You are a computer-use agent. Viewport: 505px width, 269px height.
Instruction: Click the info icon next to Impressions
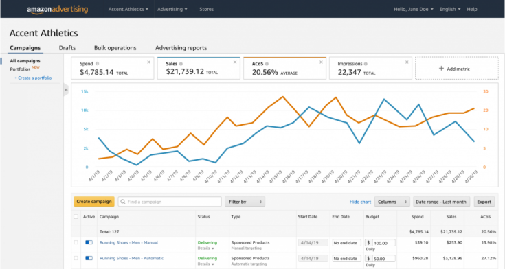point(366,64)
